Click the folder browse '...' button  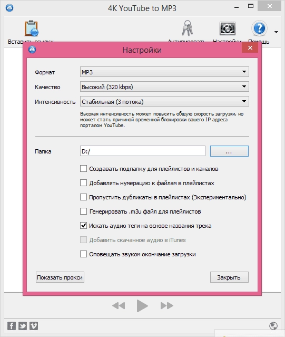coord(229,151)
